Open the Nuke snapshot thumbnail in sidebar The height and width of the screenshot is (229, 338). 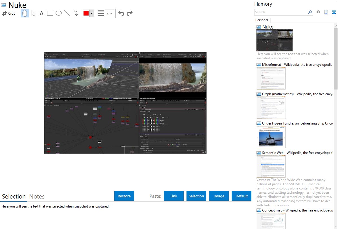pos(275,40)
